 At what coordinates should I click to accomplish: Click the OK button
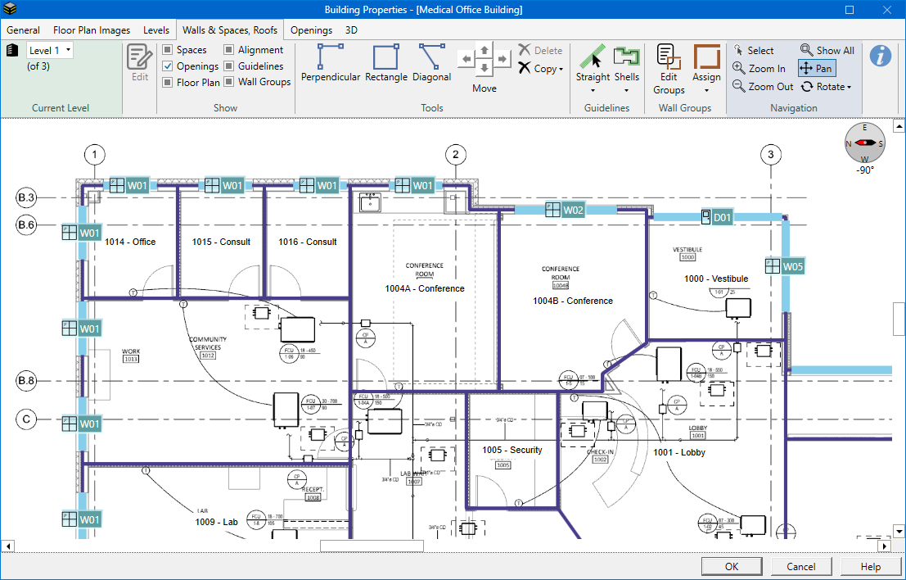(x=732, y=567)
